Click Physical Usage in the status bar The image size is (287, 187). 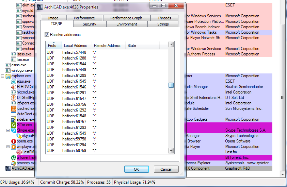[x=135, y=182]
